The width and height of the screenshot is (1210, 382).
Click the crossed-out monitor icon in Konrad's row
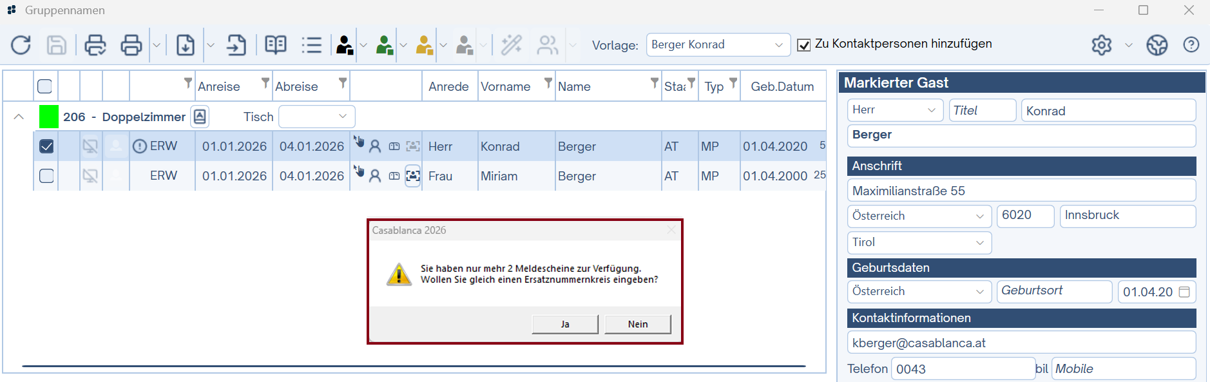pos(90,146)
